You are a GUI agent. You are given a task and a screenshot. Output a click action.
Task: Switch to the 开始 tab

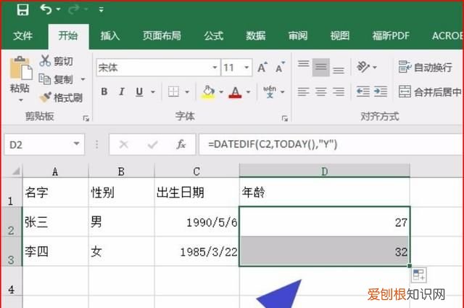pos(68,36)
